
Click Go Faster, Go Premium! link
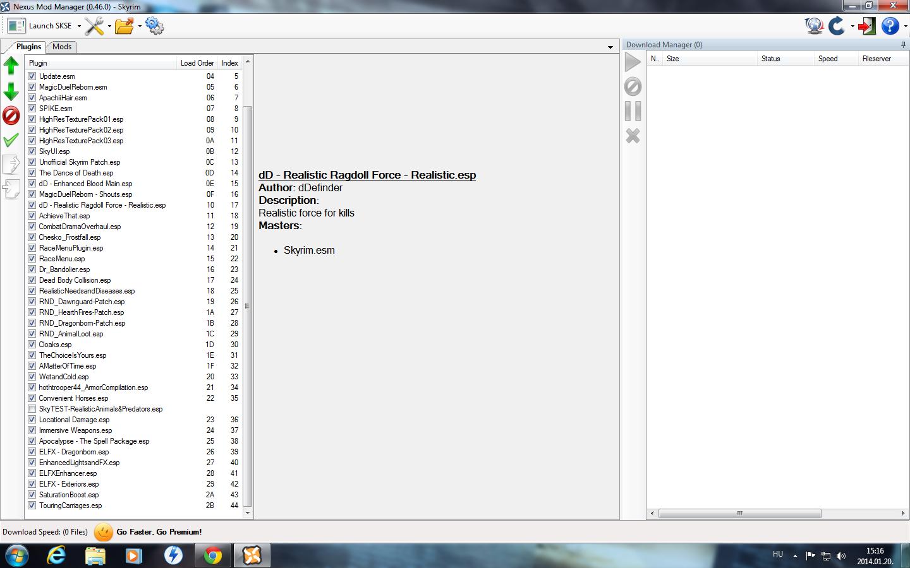pyautogui.click(x=159, y=532)
